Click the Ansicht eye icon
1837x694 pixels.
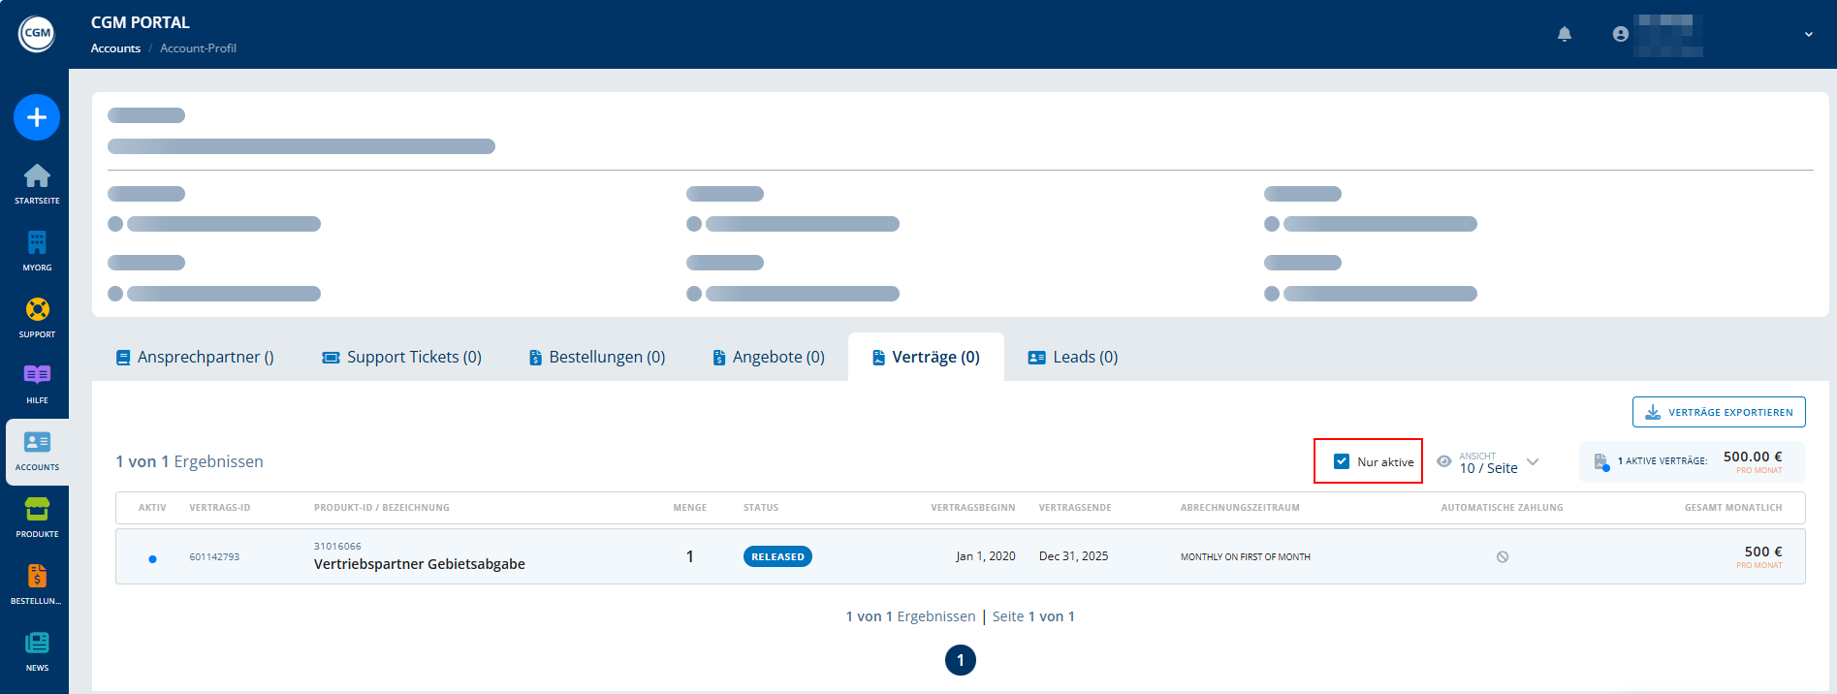pyautogui.click(x=1443, y=461)
